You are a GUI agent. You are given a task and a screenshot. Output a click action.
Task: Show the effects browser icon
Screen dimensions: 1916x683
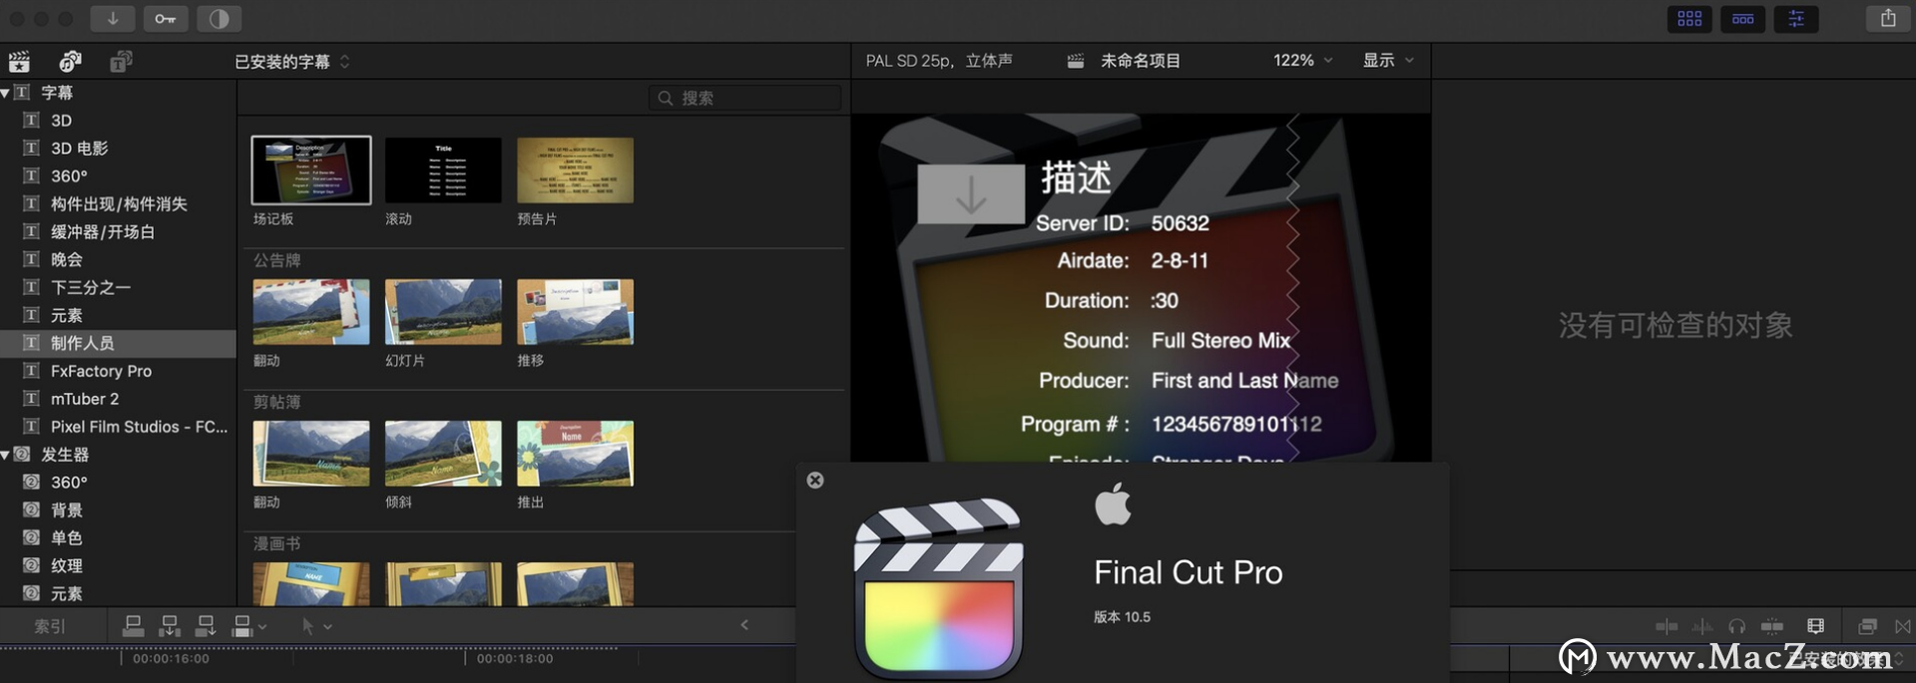click(x=1867, y=626)
